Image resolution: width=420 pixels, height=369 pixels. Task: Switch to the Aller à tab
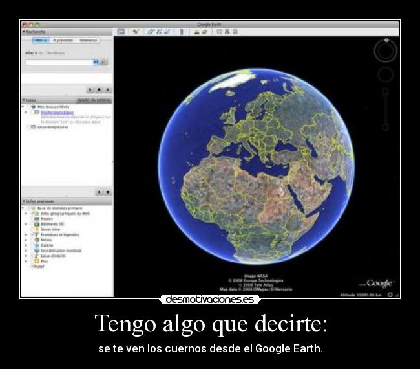coord(41,40)
